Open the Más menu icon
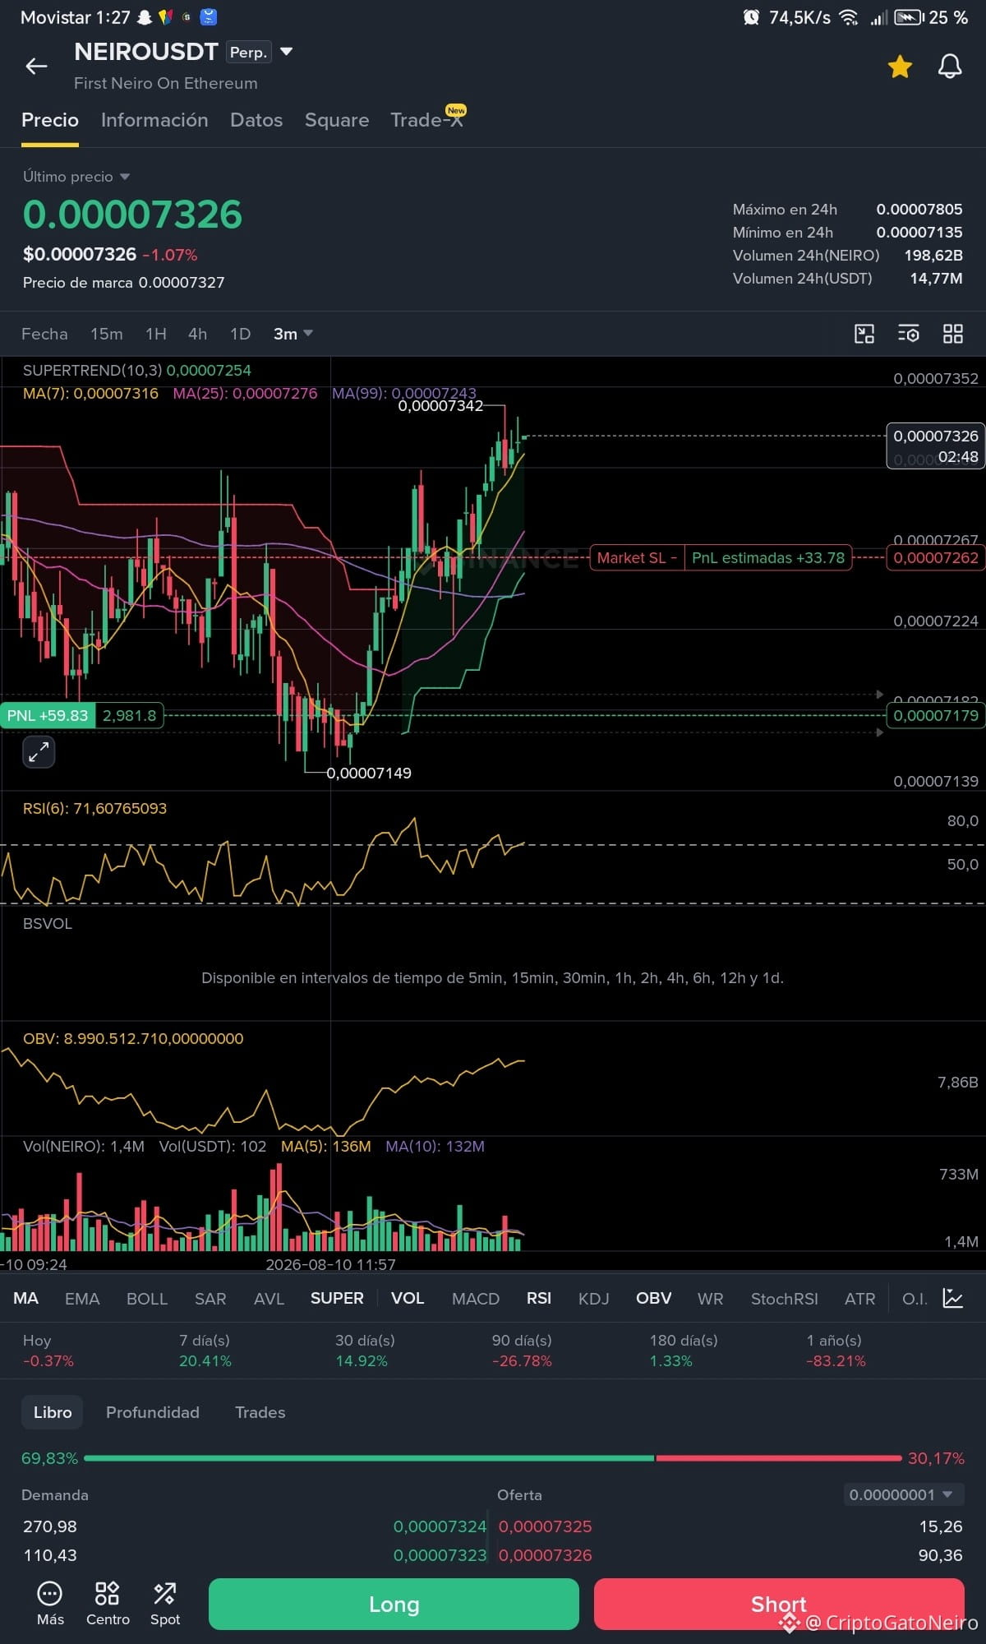 [x=50, y=1603]
